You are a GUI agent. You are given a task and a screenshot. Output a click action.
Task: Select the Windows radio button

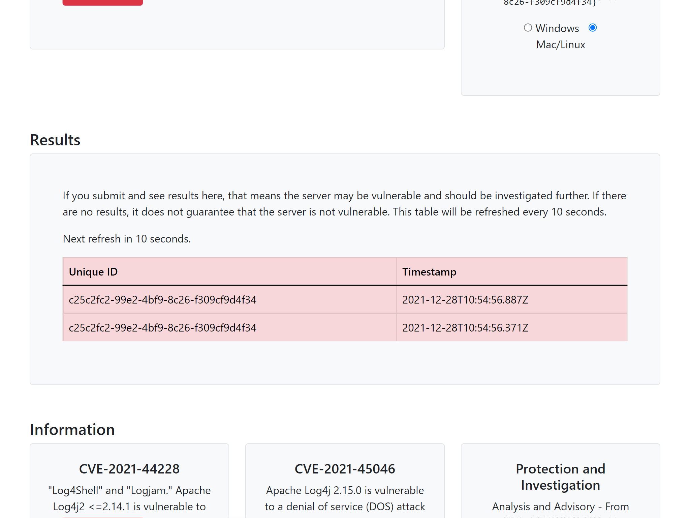(528, 28)
